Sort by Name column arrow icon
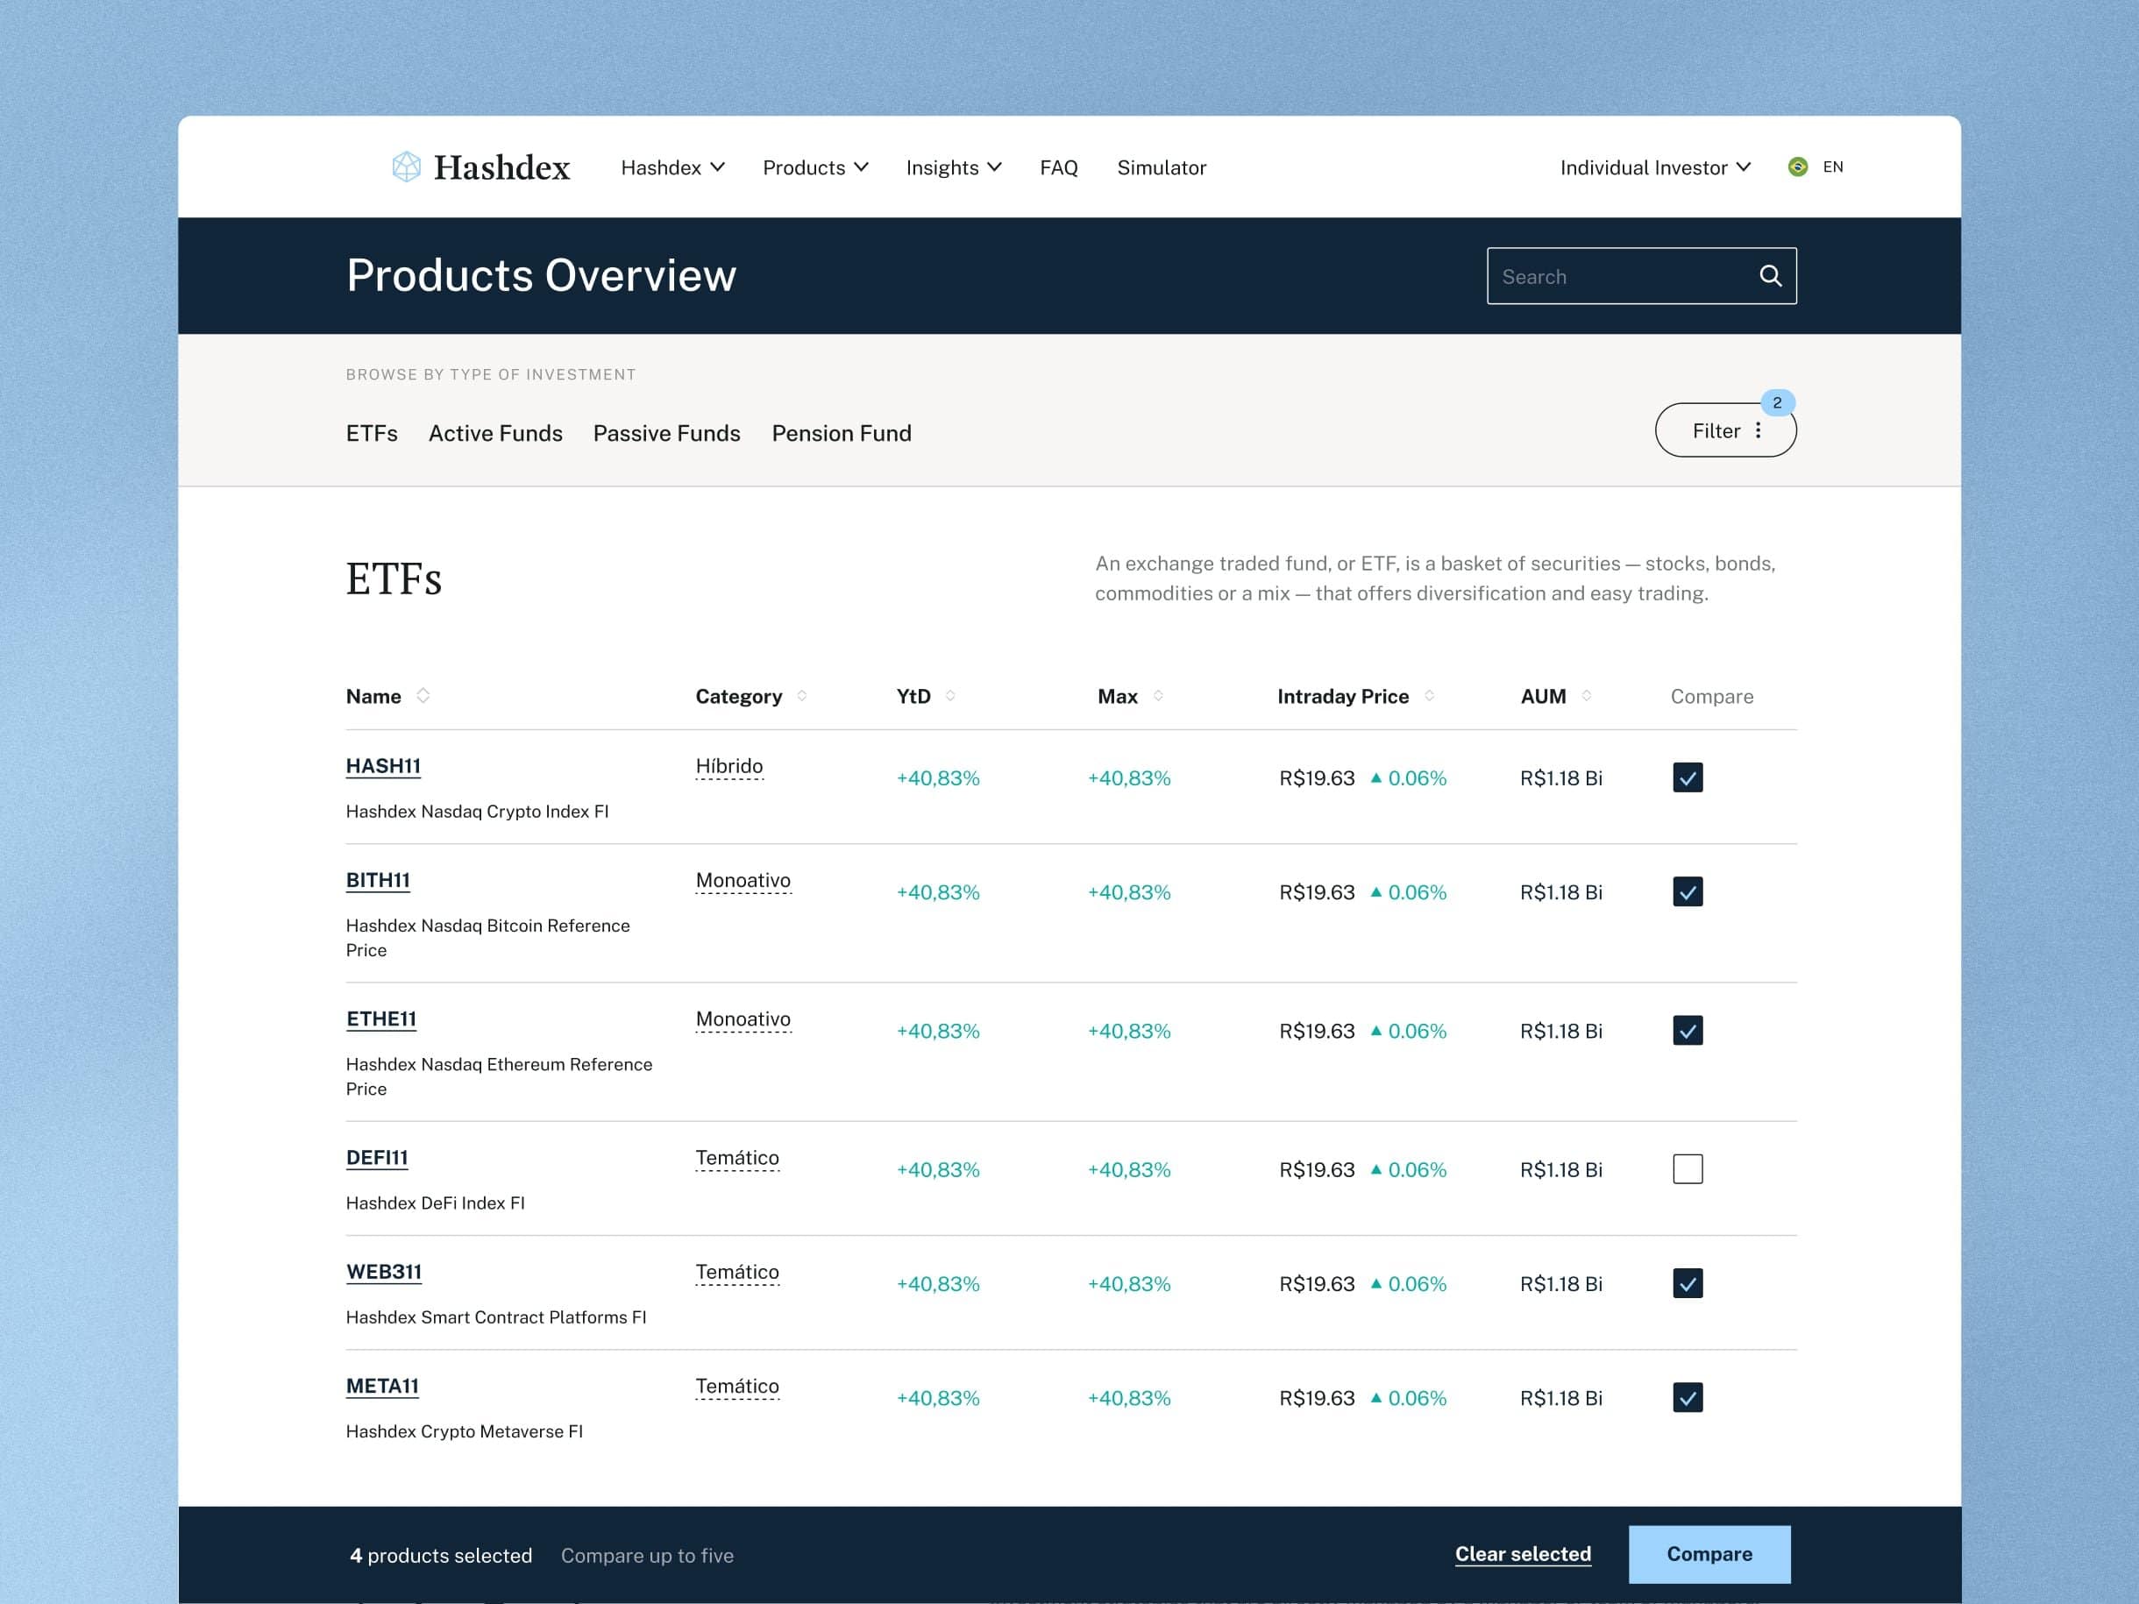The image size is (2139, 1604). pyautogui.click(x=423, y=695)
